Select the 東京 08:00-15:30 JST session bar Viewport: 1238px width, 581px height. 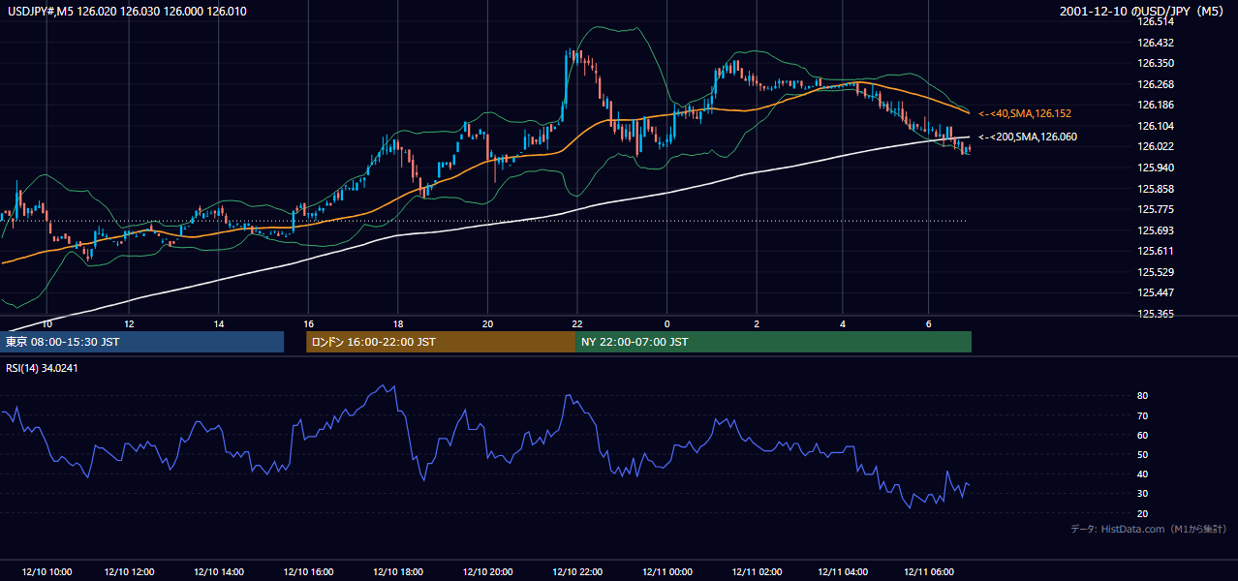[x=143, y=342]
